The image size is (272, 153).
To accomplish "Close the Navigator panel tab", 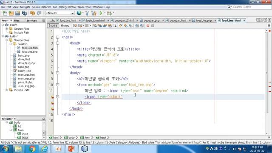I will [15, 119].
